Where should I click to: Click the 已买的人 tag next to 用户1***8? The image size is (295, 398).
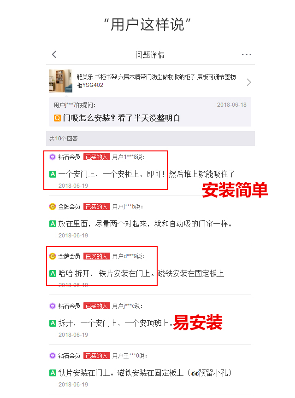coord(97,157)
